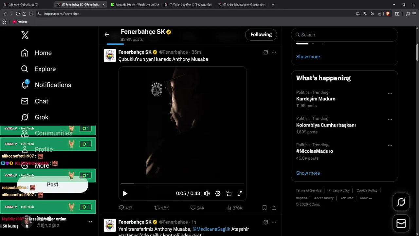Image resolution: width=419 pixels, height=236 pixels.
Task: Open video settings gear icon
Action: tap(218, 193)
